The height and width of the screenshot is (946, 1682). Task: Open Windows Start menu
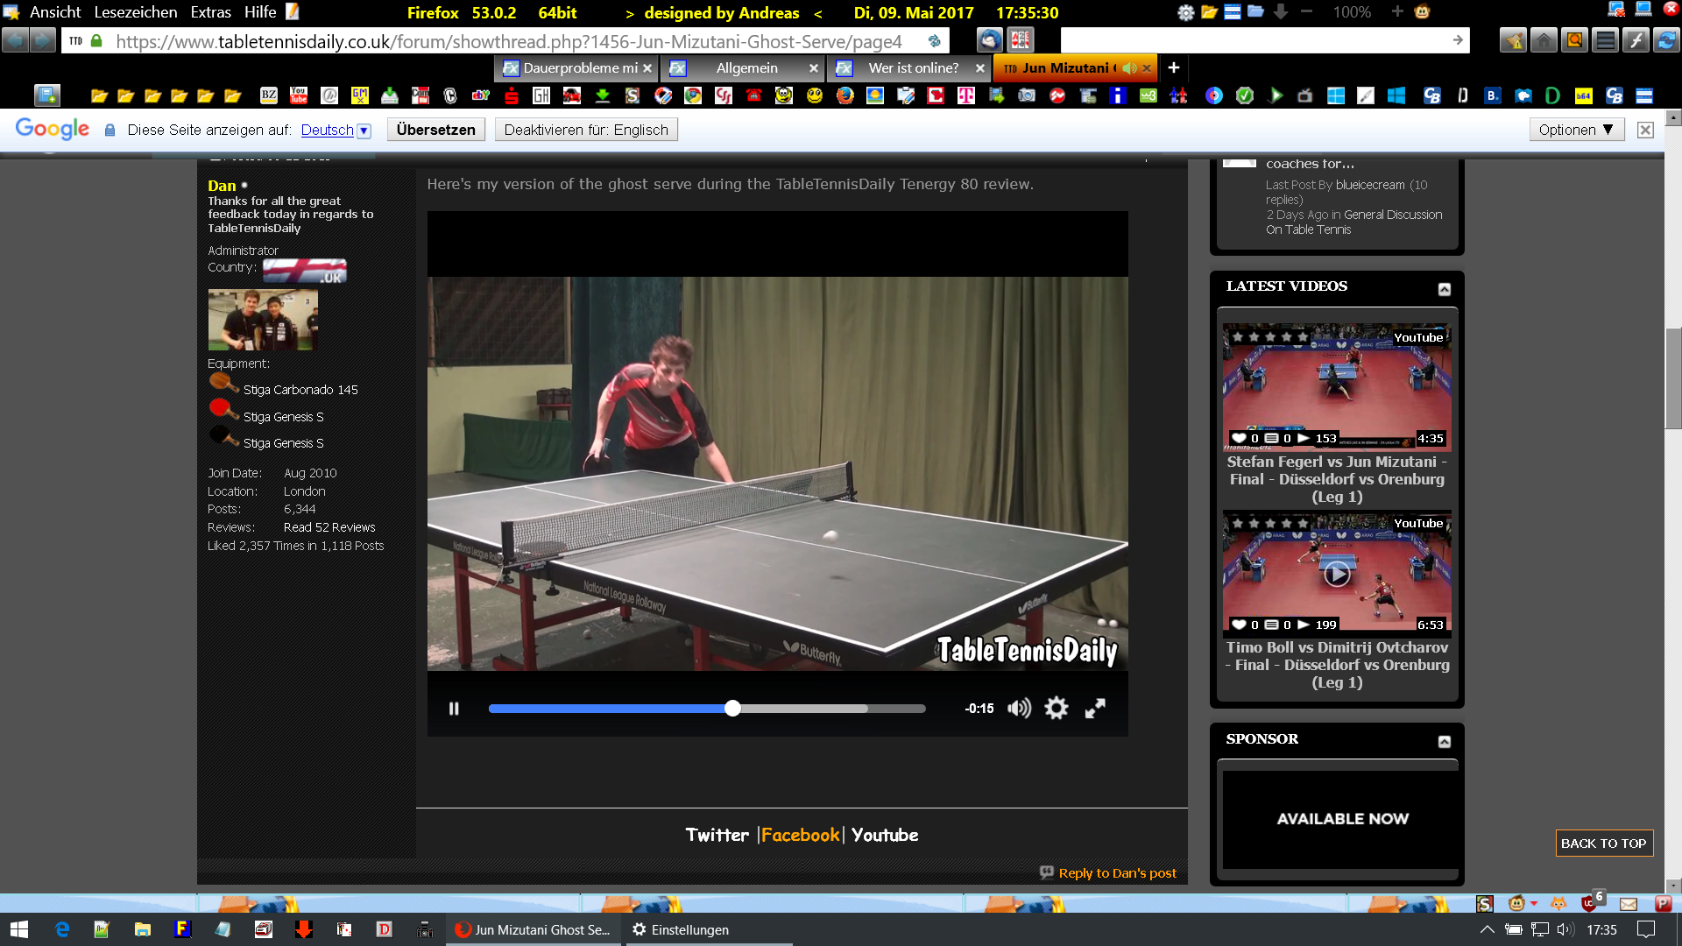point(19,929)
